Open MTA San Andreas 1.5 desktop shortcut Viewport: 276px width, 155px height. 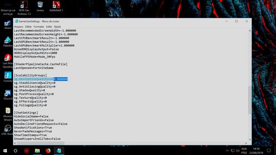[x=24, y=8]
